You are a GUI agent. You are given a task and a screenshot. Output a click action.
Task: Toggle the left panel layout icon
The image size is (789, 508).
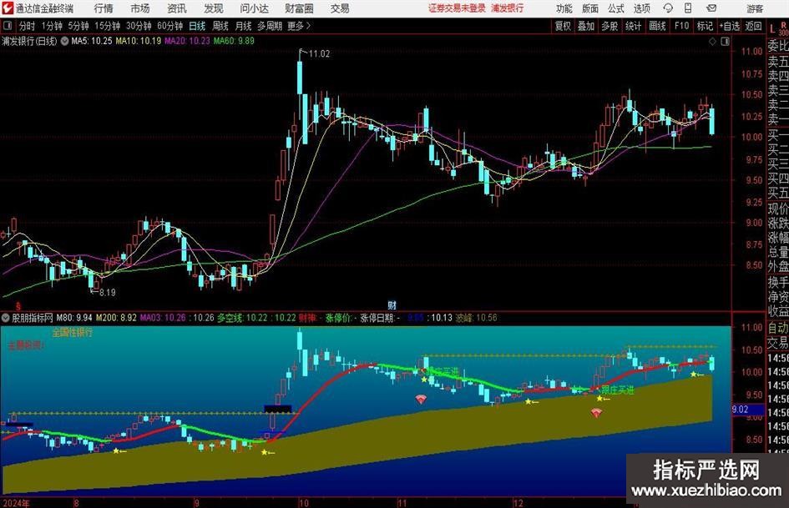pyautogui.click(x=8, y=26)
